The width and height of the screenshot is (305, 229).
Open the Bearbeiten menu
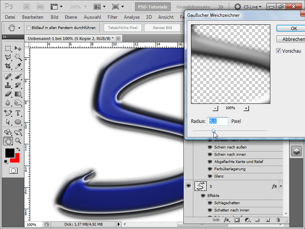click(33, 17)
